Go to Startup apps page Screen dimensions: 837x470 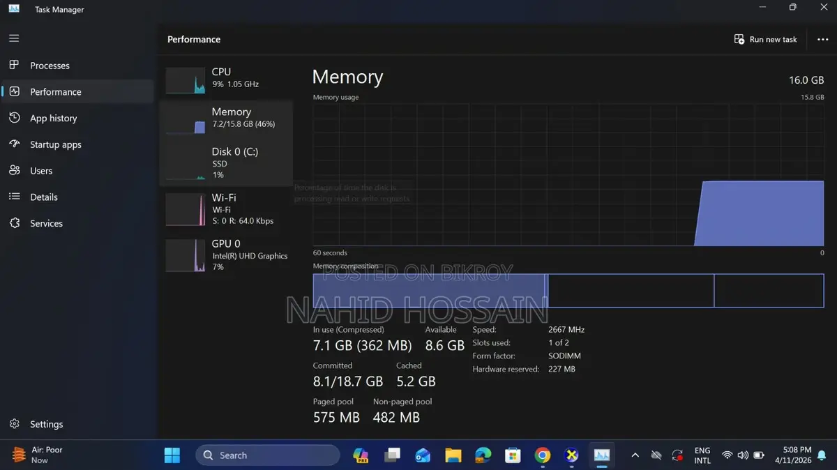point(77,144)
